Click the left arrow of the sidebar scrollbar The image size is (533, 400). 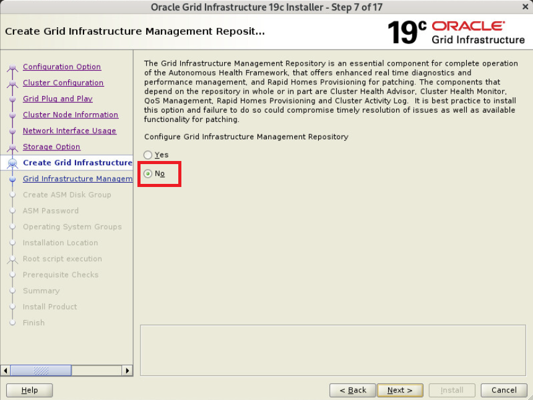pos(6,370)
